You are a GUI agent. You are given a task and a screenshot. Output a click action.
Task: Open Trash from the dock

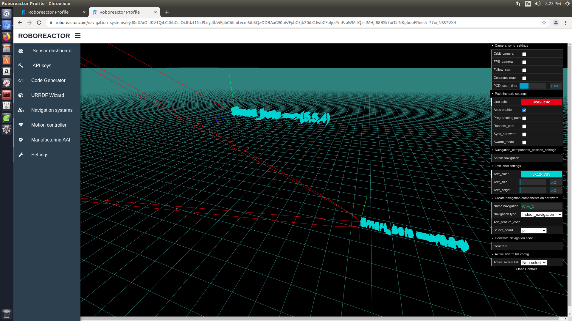pyautogui.click(x=7, y=314)
